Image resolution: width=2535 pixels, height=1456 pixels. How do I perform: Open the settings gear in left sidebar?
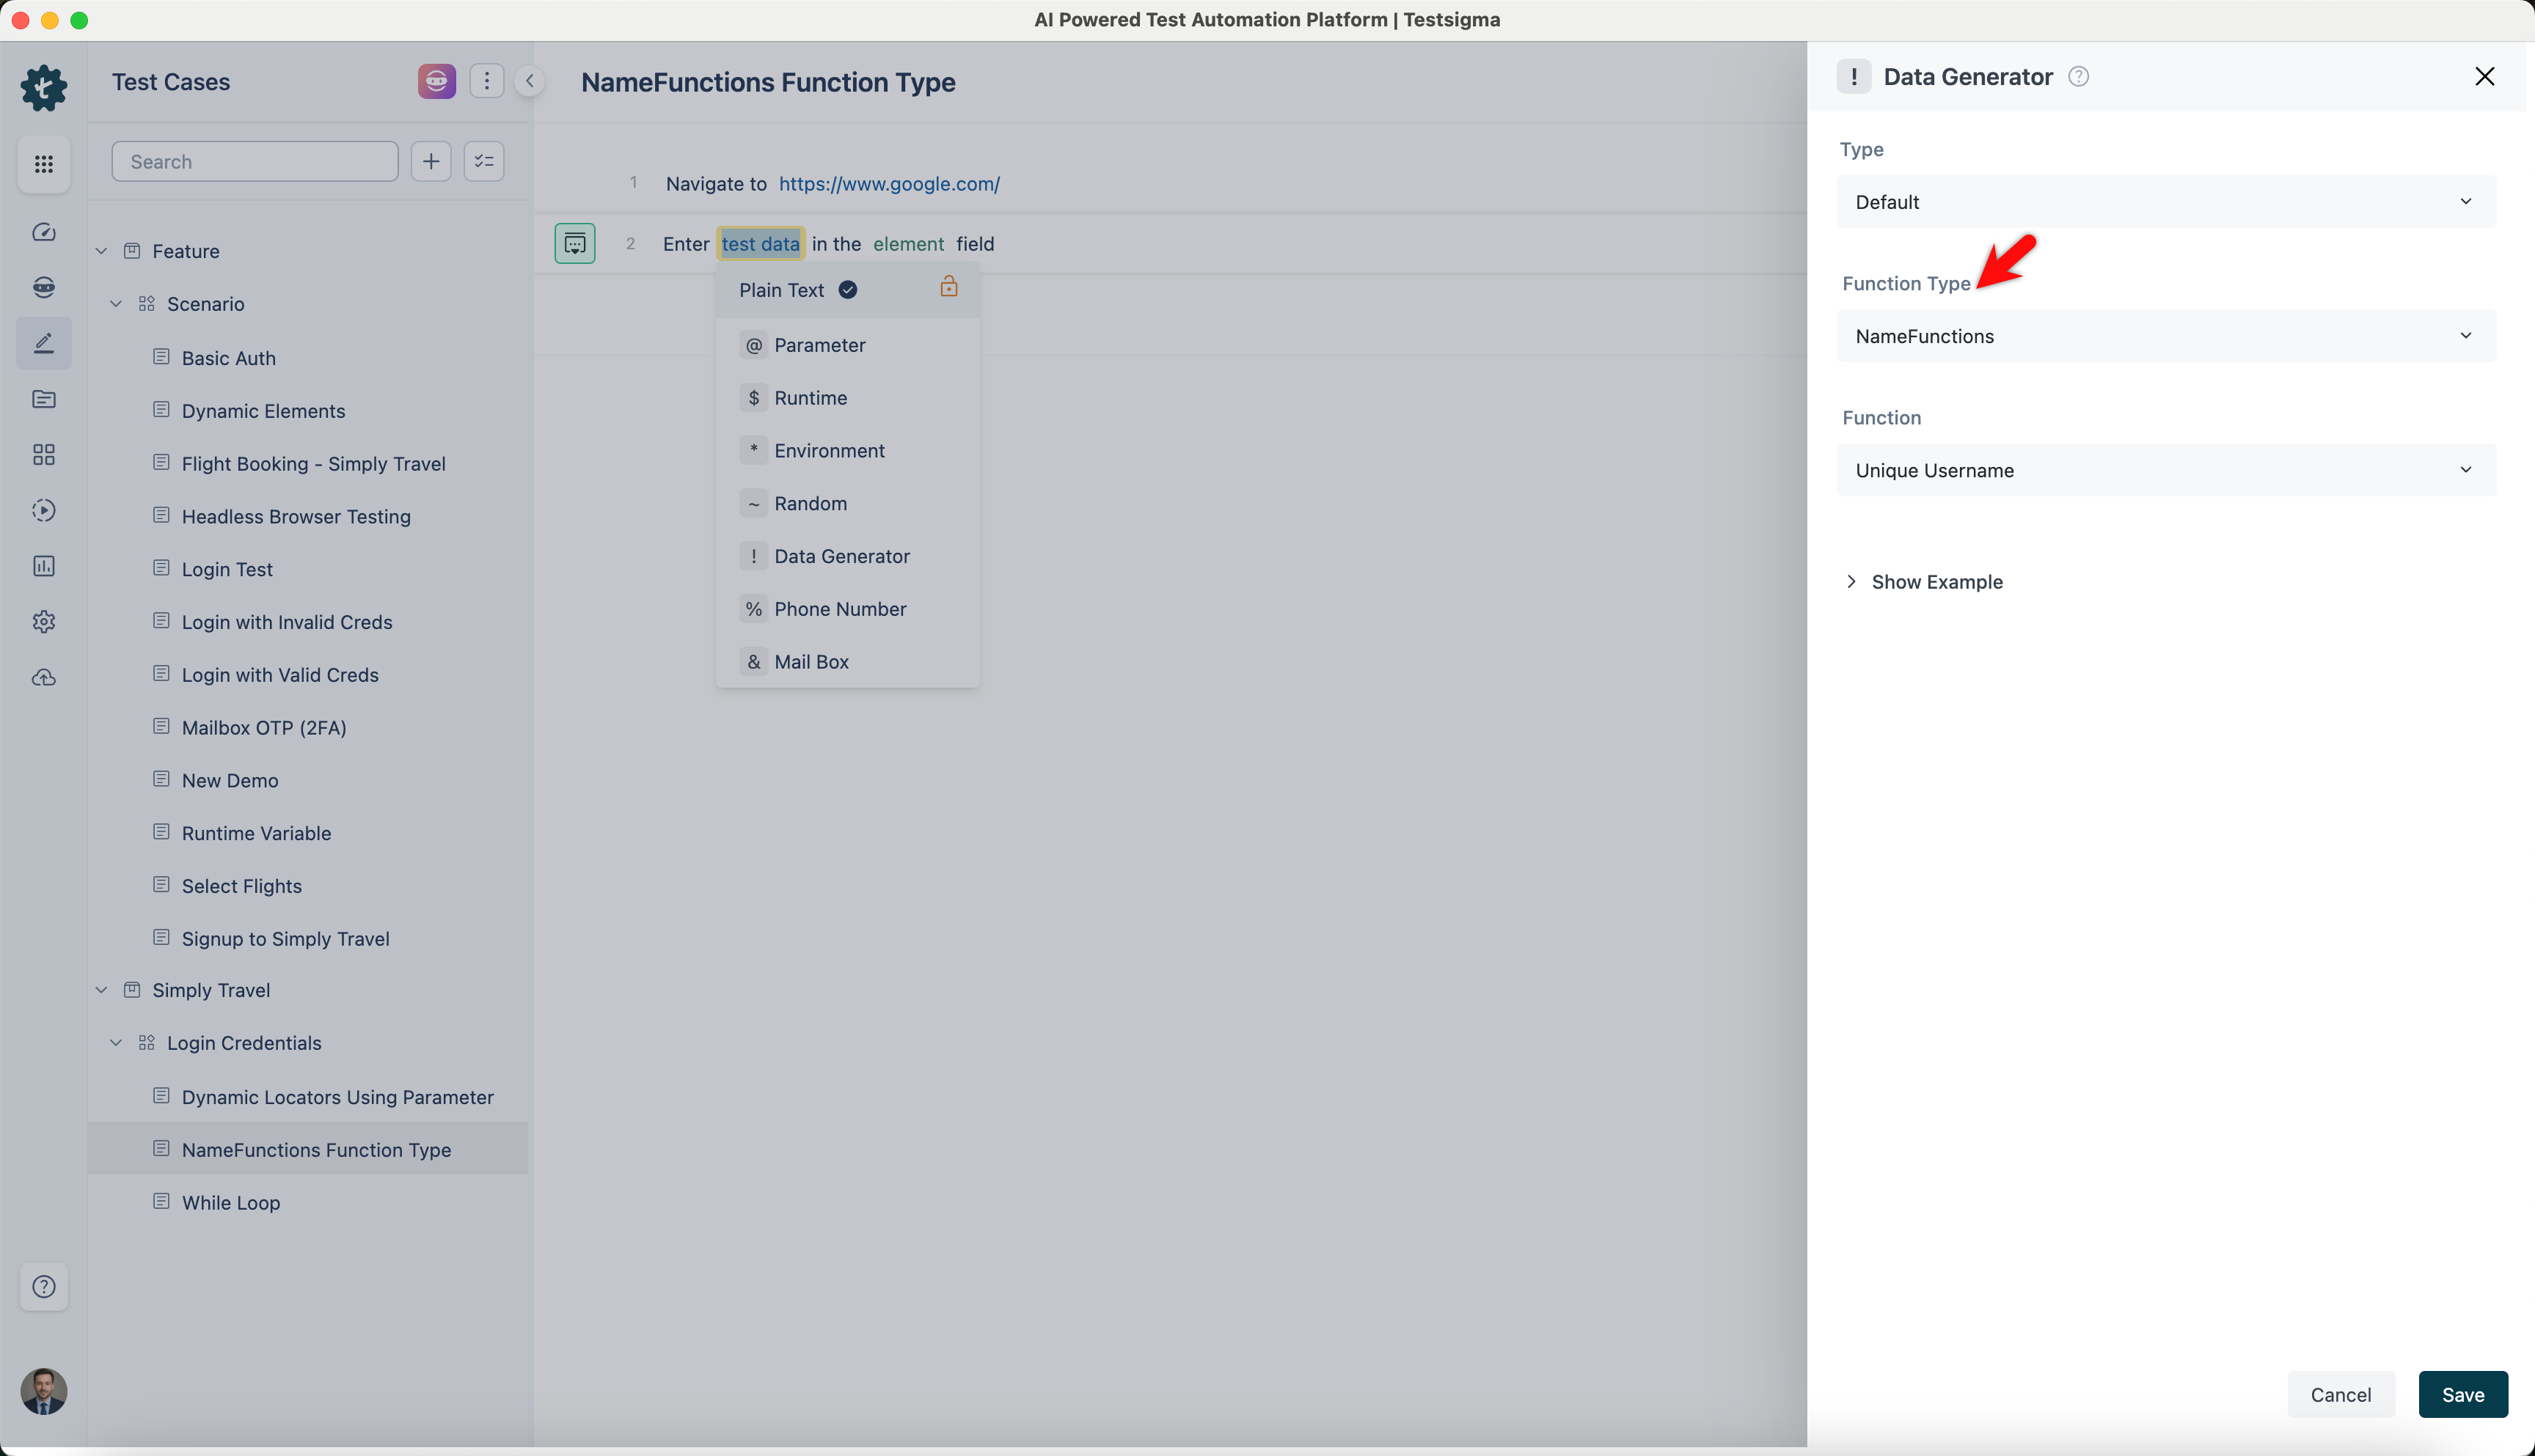[43, 622]
